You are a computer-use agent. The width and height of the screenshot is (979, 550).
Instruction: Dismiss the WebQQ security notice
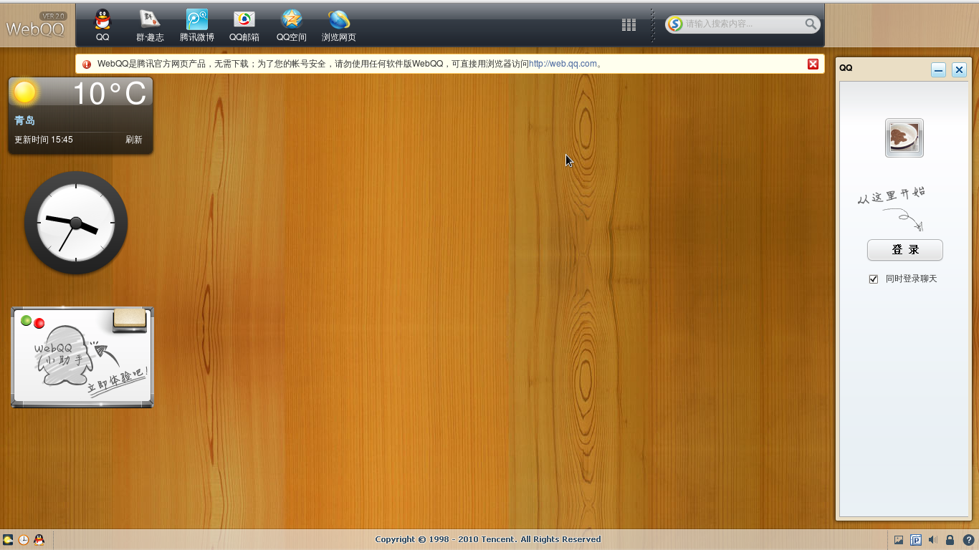(x=813, y=64)
